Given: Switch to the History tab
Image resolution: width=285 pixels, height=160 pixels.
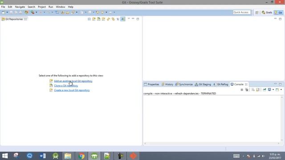Looking at the screenshot, I should click(167, 84).
